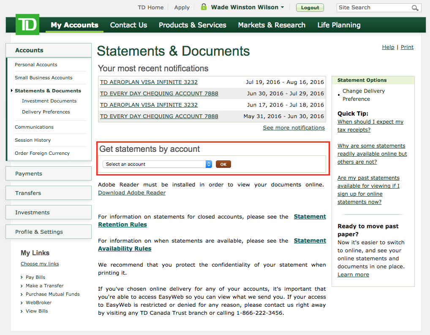Open the Products & Services menu

(193, 25)
